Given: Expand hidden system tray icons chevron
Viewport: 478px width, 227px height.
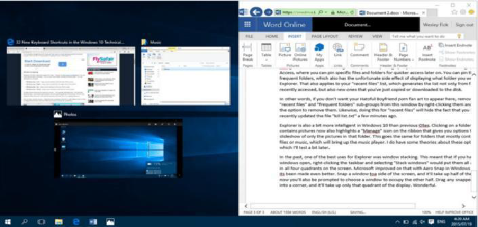Looking at the screenshot, I should point(398,222).
